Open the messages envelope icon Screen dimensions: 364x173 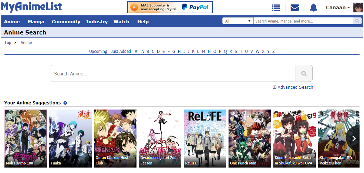pyautogui.click(x=295, y=8)
